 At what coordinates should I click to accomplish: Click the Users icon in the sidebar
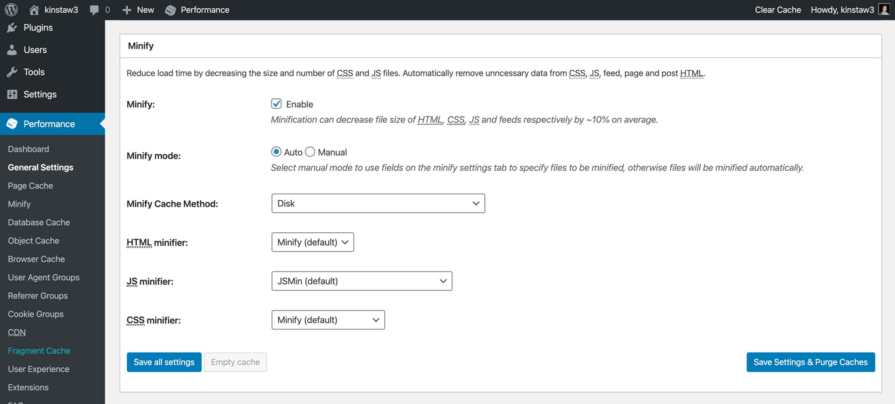point(12,49)
